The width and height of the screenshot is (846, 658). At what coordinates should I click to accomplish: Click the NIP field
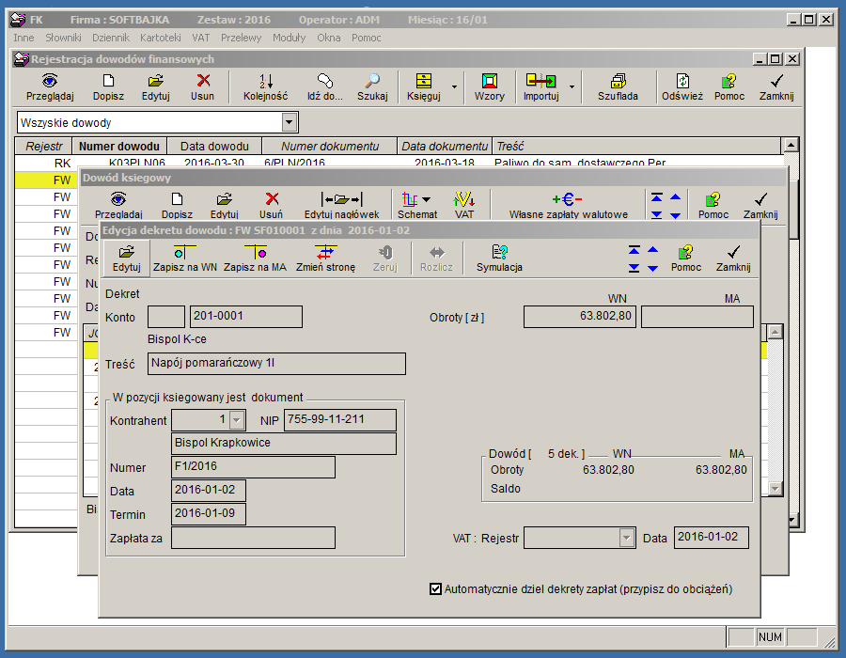point(340,419)
